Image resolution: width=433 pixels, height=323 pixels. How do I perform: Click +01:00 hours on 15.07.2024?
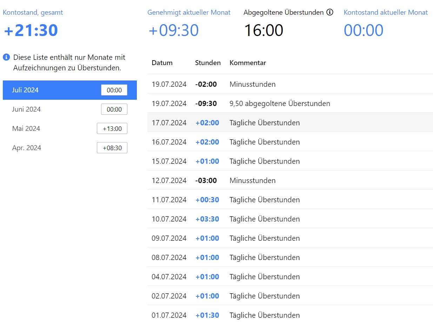click(207, 161)
